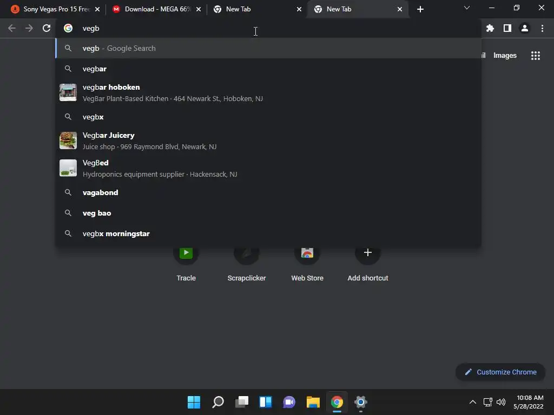Click Customize Chrome button
The width and height of the screenshot is (554, 415).
[x=500, y=372]
